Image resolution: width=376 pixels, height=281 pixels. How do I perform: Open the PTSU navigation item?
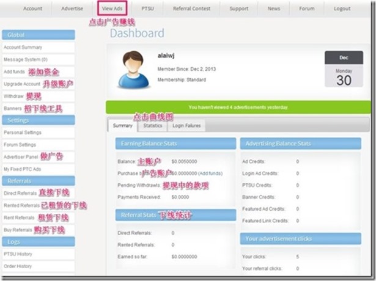tap(148, 9)
